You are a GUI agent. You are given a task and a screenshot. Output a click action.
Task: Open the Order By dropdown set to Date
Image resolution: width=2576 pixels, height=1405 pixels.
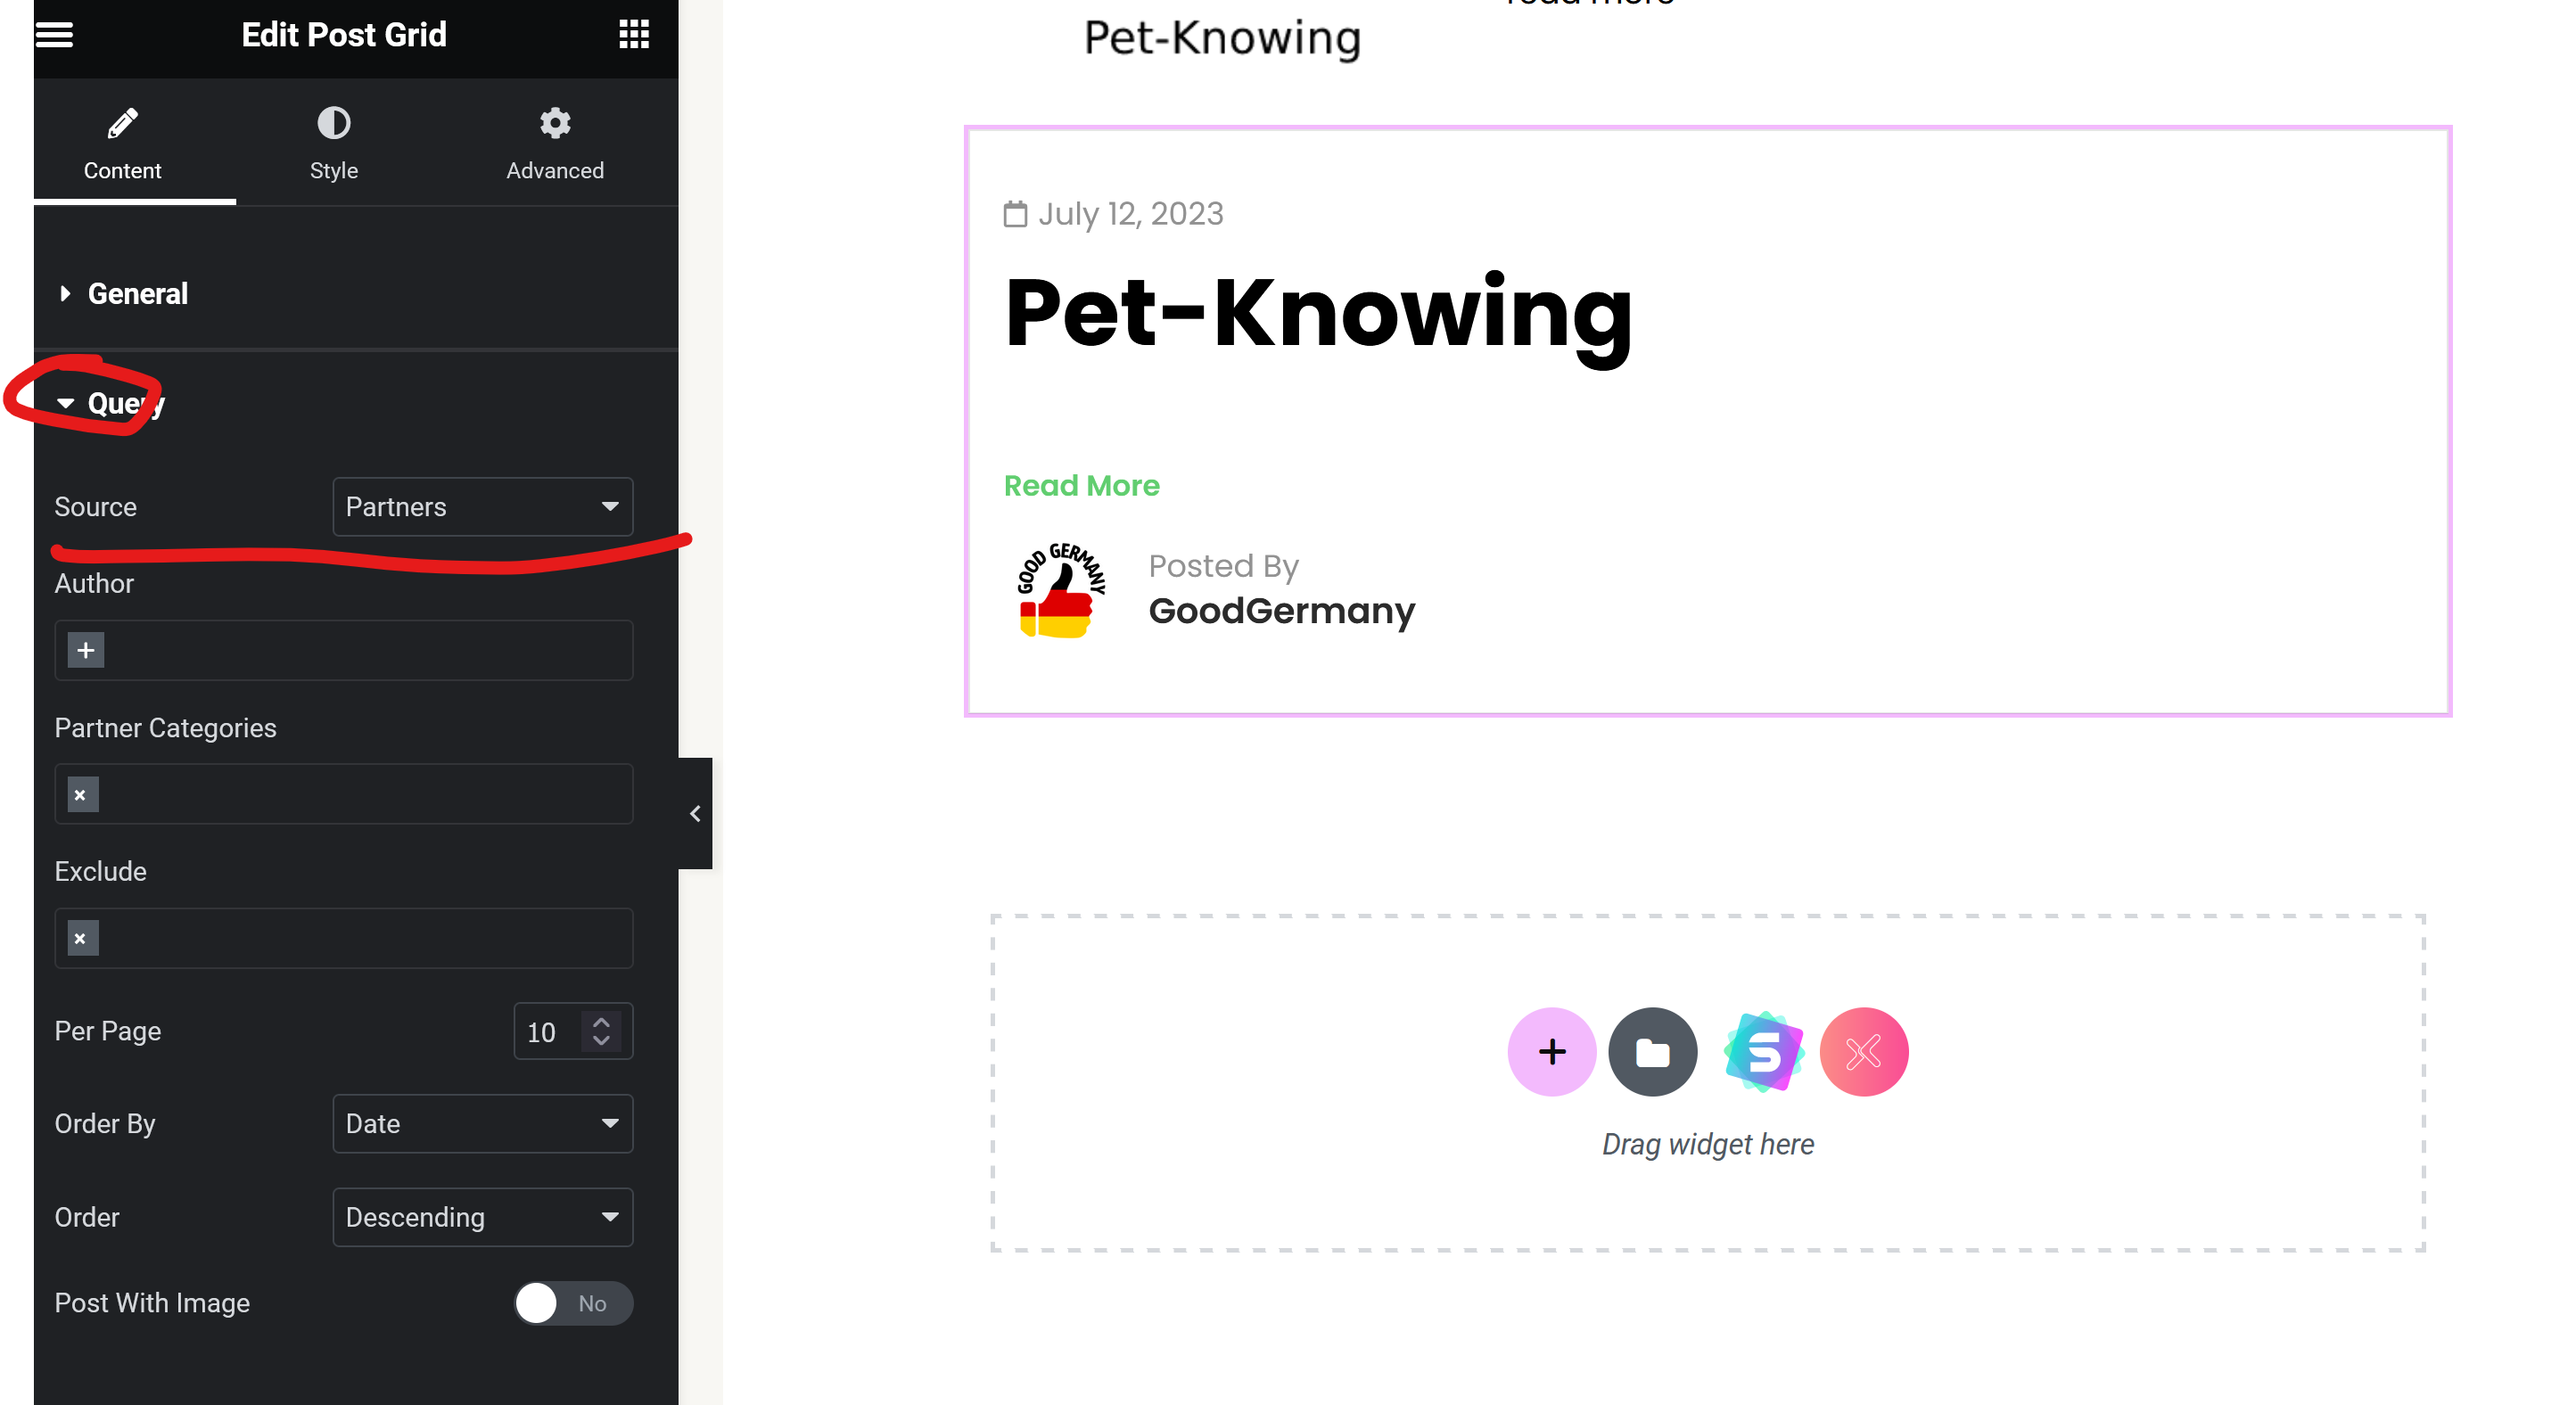[x=483, y=1124]
